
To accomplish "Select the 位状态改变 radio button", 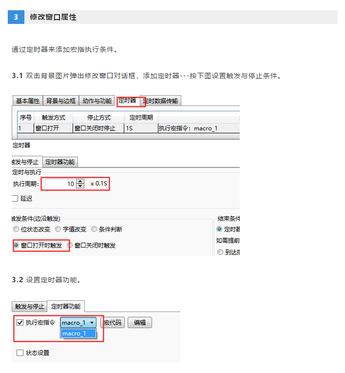I will pyautogui.click(x=16, y=229).
